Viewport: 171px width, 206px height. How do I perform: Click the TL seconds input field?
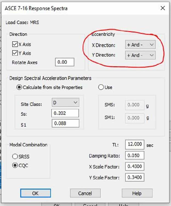pyautogui.click(x=134, y=145)
